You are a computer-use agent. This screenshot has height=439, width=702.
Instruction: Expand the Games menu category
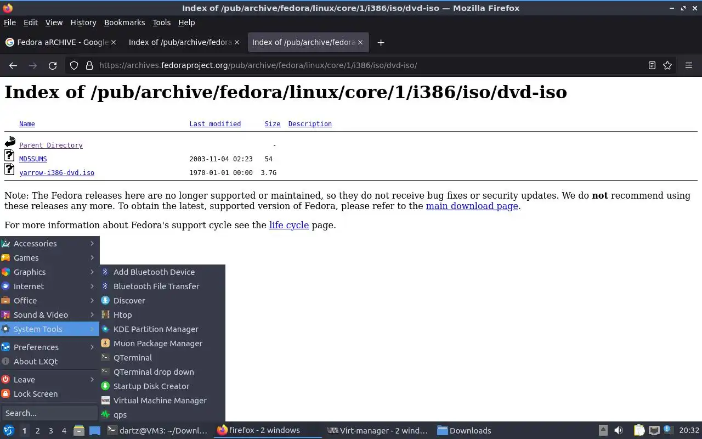coord(49,258)
